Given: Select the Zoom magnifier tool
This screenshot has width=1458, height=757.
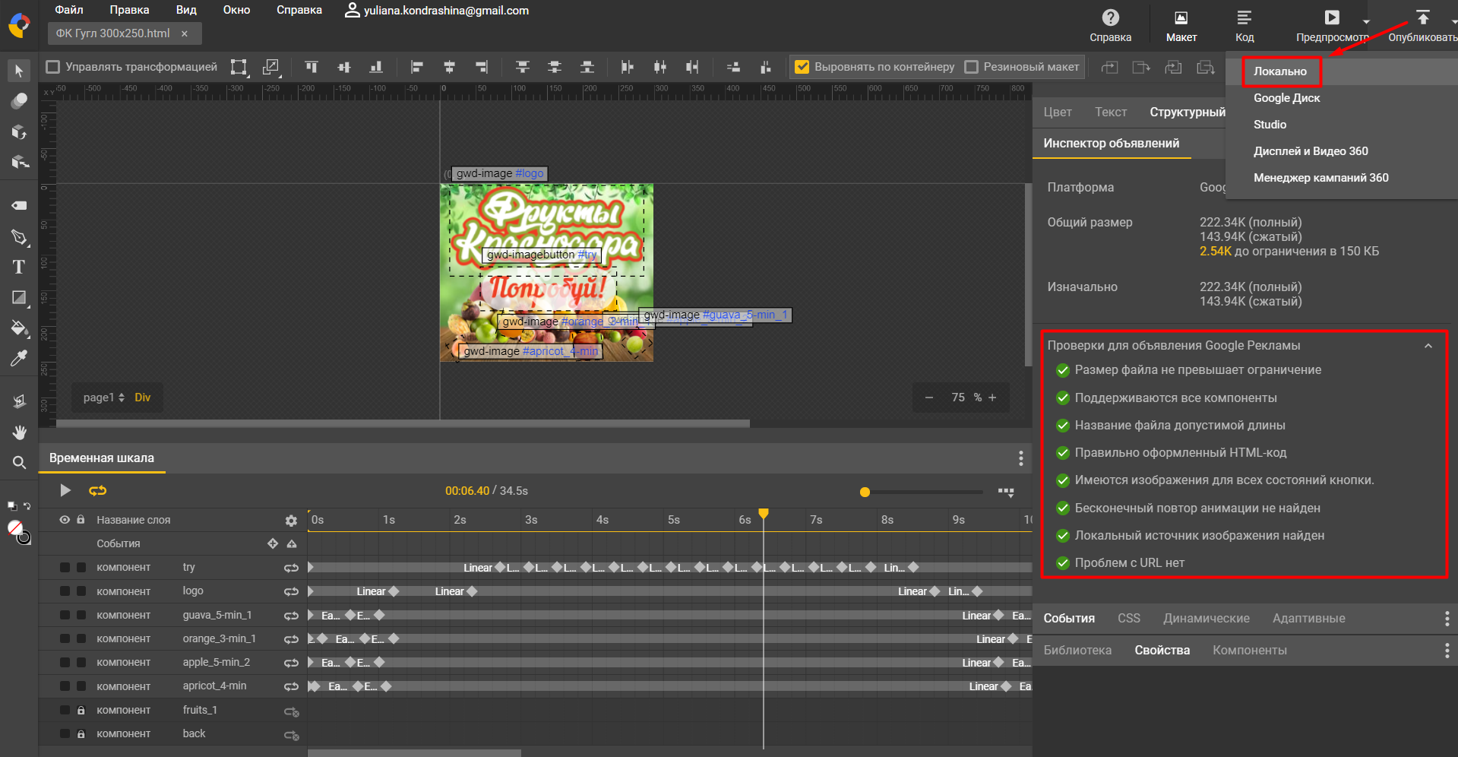Looking at the screenshot, I should click(19, 462).
